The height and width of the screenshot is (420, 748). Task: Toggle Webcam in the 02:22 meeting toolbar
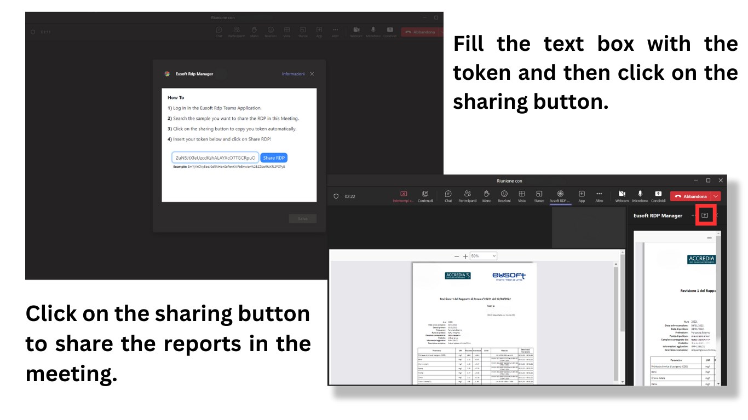click(x=622, y=196)
